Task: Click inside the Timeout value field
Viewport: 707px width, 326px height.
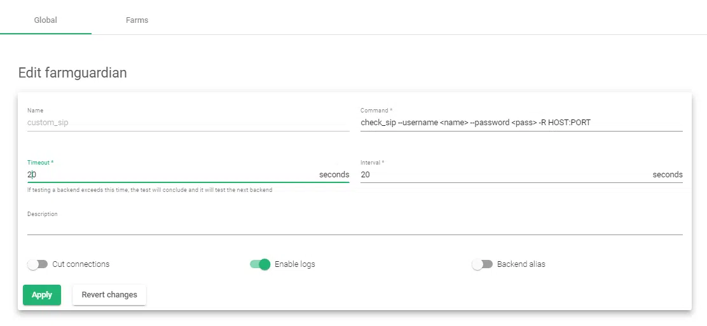Action: (x=172, y=175)
